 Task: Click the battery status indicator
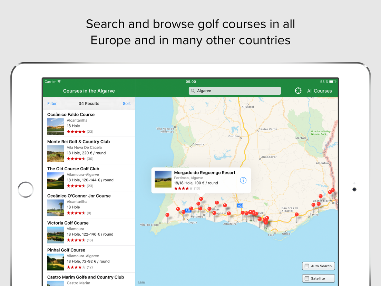(333, 82)
